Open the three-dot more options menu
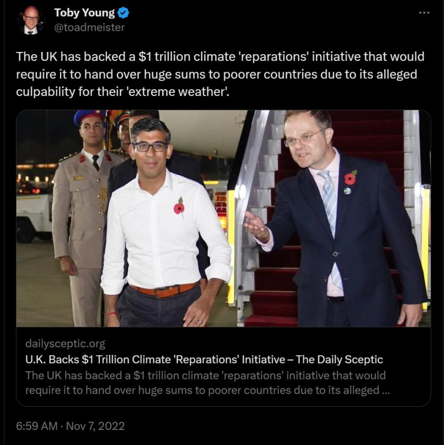This screenshot has height=445, width=444. [424, 13]
